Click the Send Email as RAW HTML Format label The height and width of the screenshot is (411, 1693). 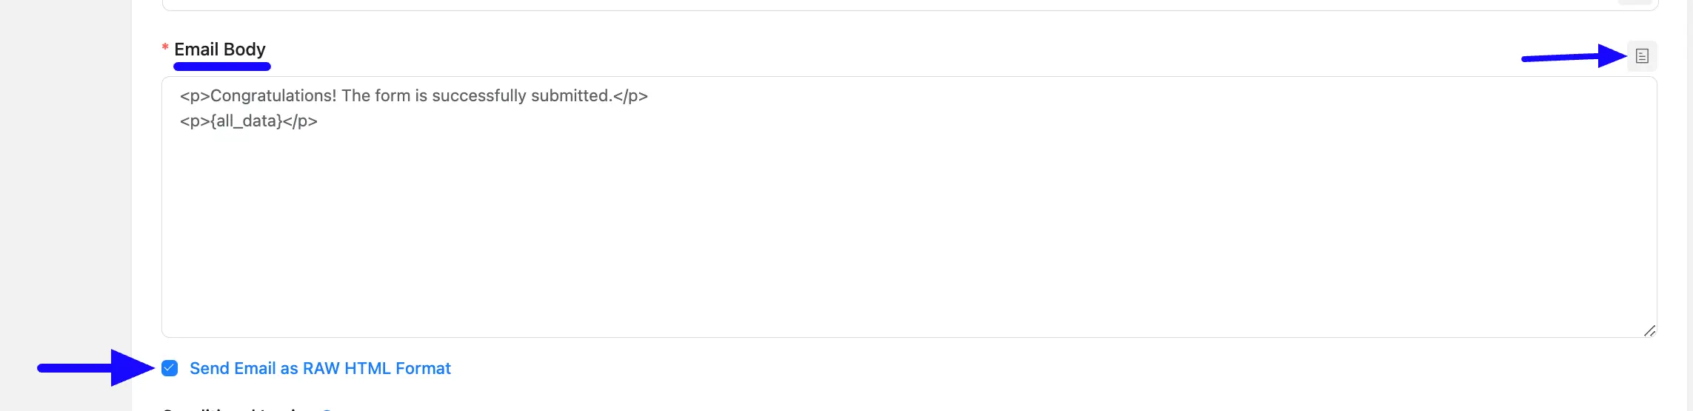pos(320,368)
